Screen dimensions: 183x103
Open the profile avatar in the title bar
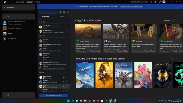point(164,2)
